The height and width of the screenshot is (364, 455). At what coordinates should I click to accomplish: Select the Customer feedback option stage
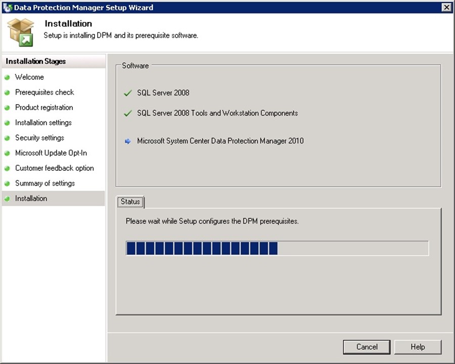click(55, 168)
